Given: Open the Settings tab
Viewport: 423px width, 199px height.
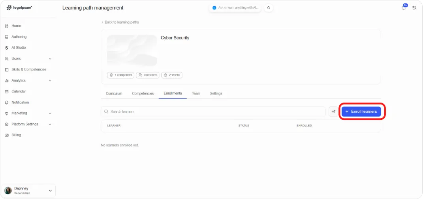Looking at the screenshot, I should 216,93.
